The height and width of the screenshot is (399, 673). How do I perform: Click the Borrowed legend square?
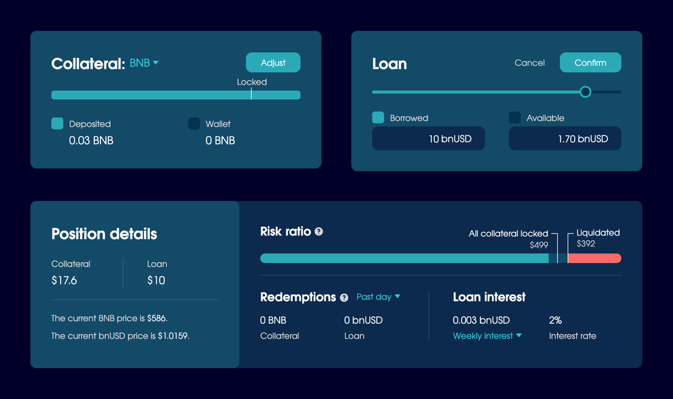(378, 118)
